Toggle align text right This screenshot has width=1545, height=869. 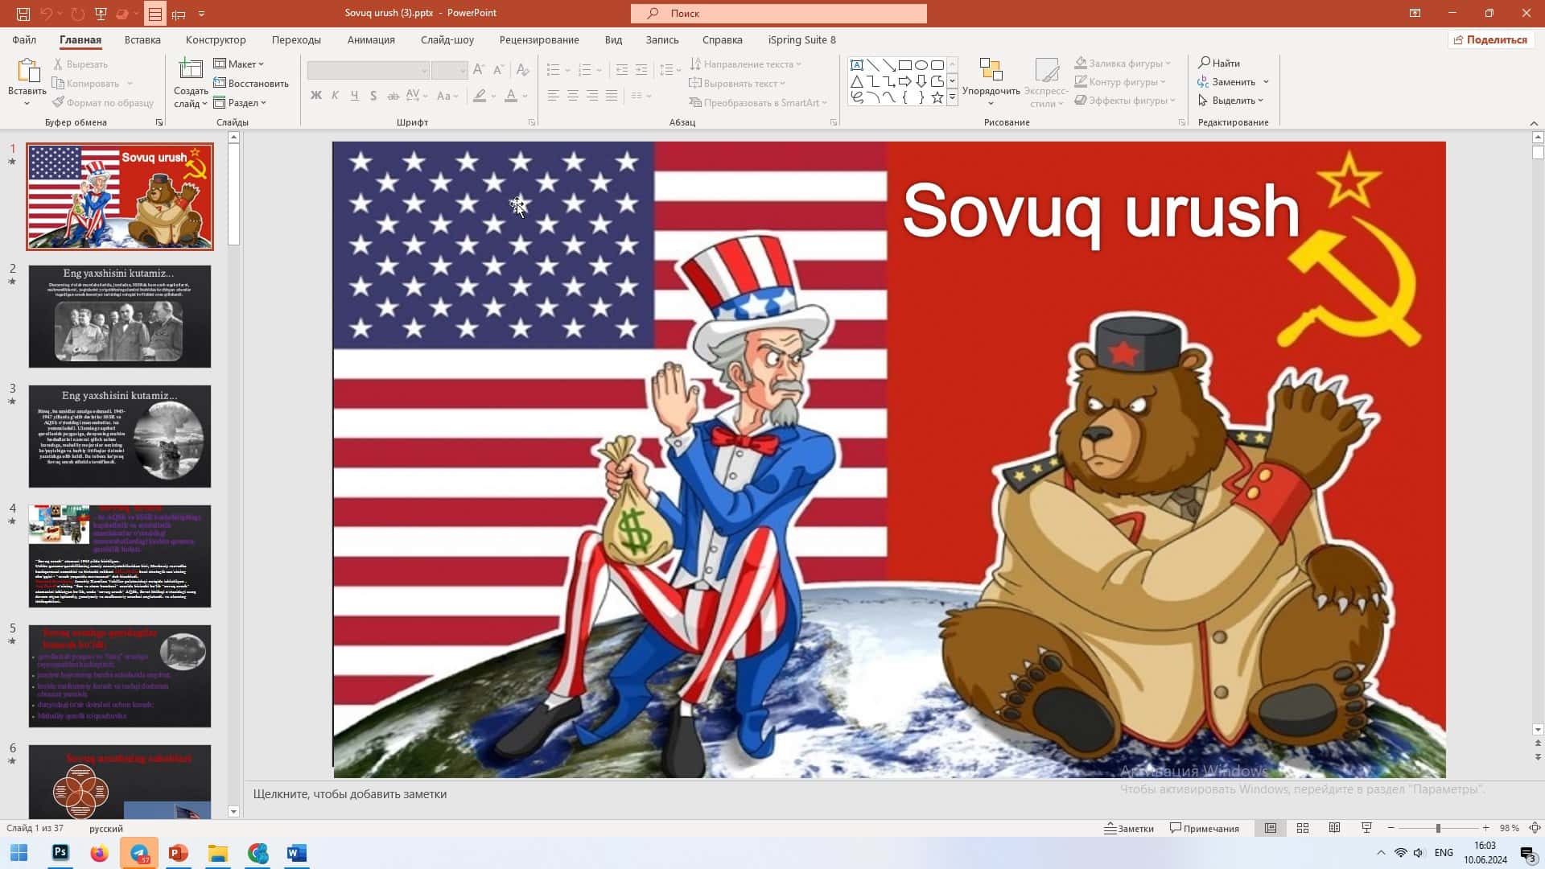592,96
